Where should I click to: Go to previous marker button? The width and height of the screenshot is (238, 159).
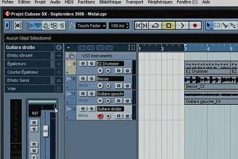point(138,26)
